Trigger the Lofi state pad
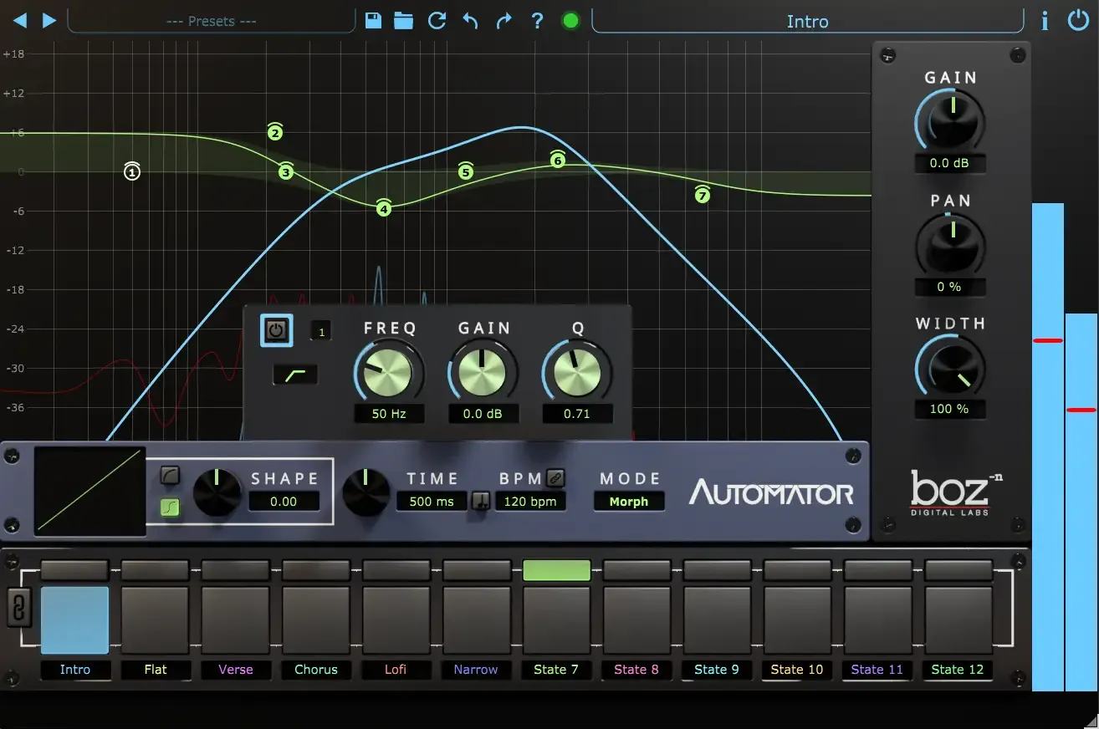The height and width of the screenshot is (729, 1099). (396, 619)
